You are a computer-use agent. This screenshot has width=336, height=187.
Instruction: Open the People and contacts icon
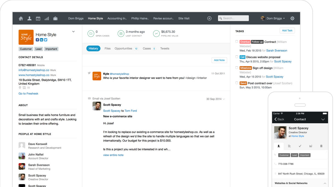click(29, 18)
